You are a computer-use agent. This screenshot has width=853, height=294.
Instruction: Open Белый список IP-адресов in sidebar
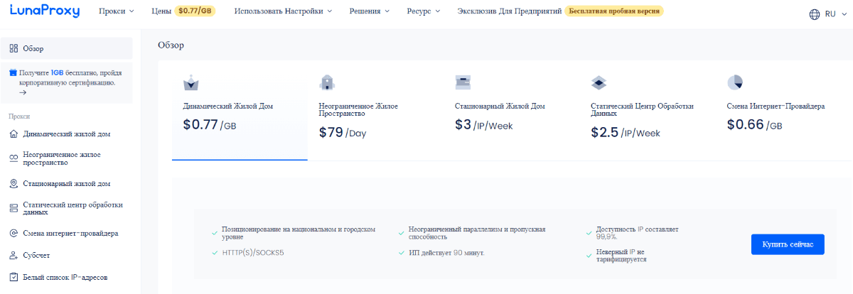coord(67,278)
